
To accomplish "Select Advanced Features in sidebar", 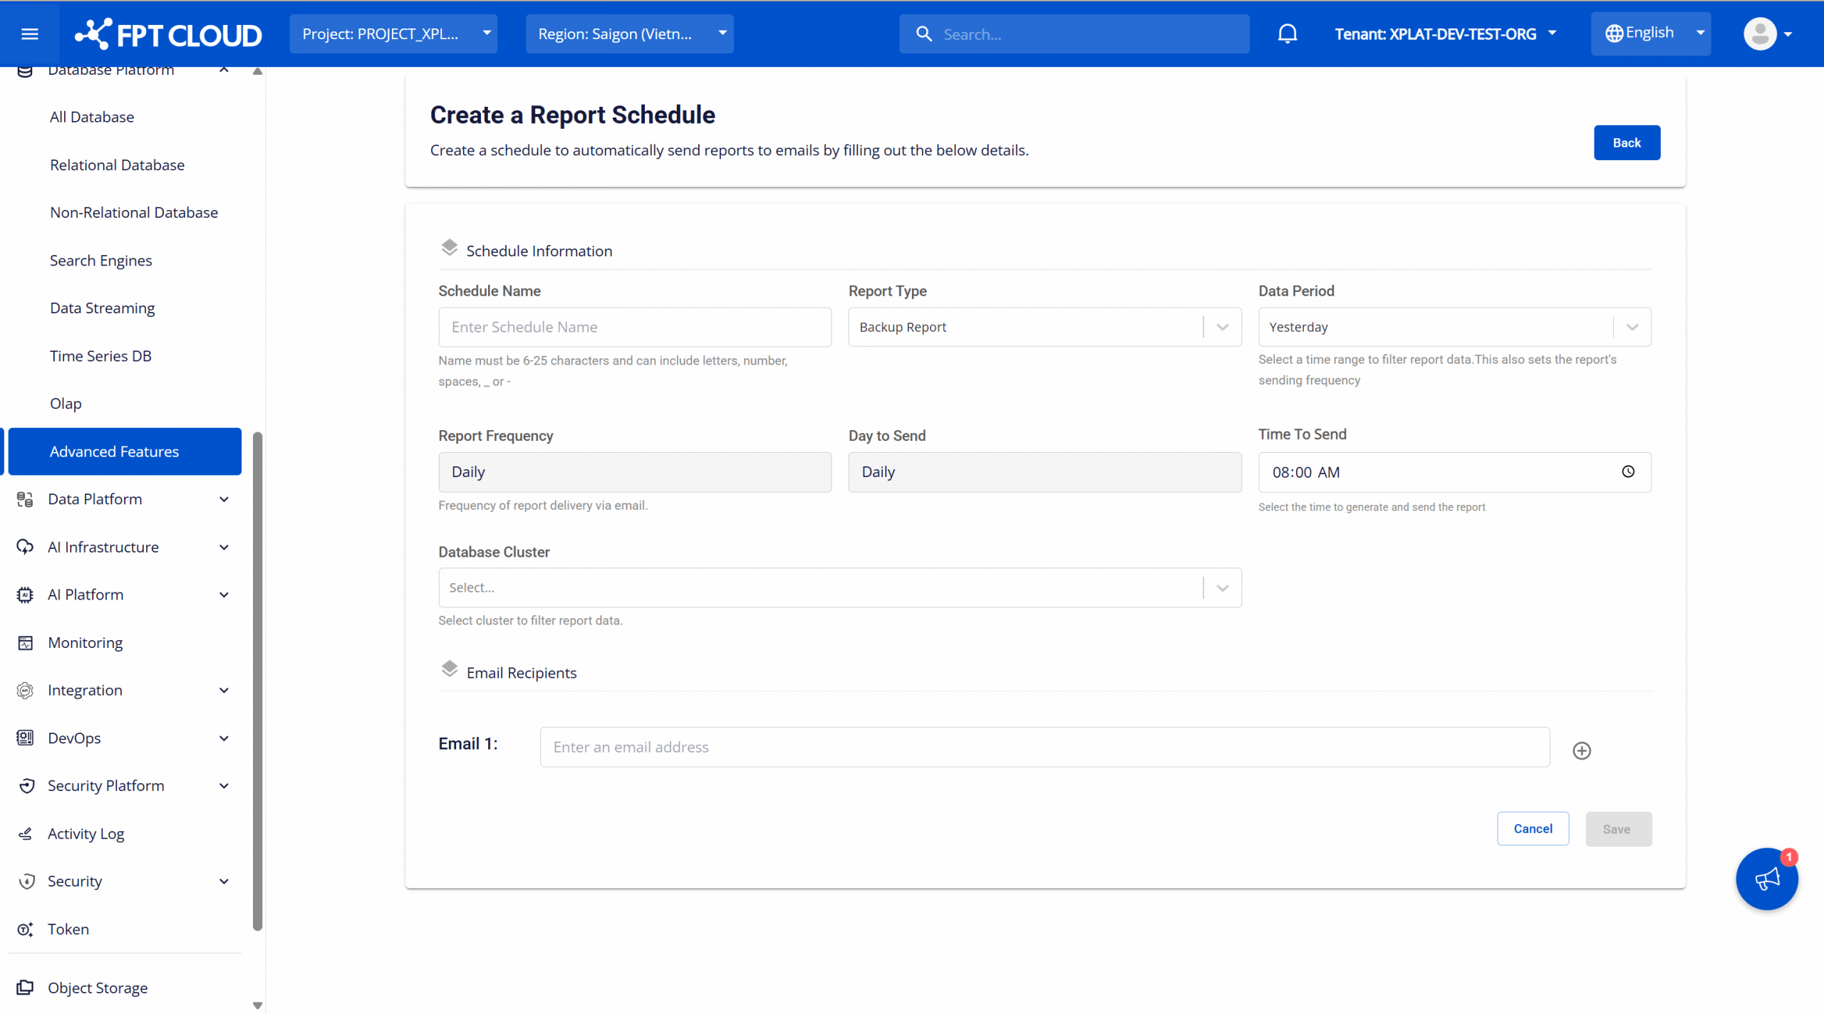I will click(125, 451).
